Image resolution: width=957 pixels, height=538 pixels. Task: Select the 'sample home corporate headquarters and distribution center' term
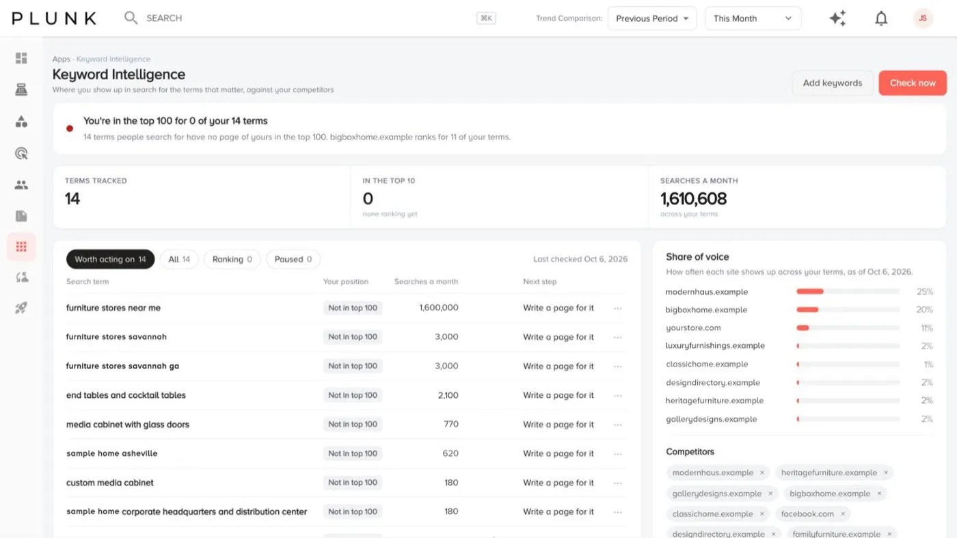[187, 512]
